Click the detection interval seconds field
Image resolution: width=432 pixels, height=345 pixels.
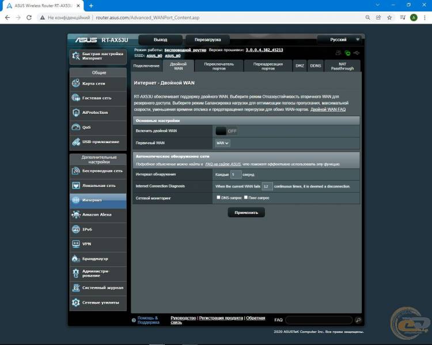coord(236,174)
